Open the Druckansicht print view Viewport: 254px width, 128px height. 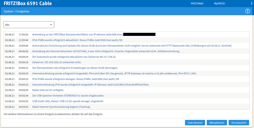(x=239, y=123)
